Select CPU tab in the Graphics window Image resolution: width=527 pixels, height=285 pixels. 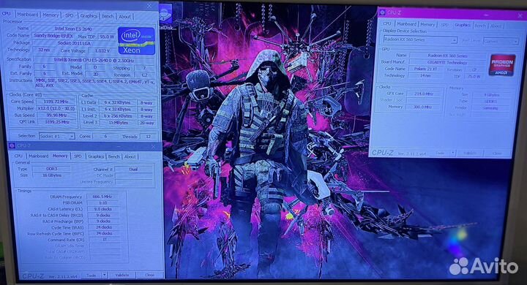387,24
